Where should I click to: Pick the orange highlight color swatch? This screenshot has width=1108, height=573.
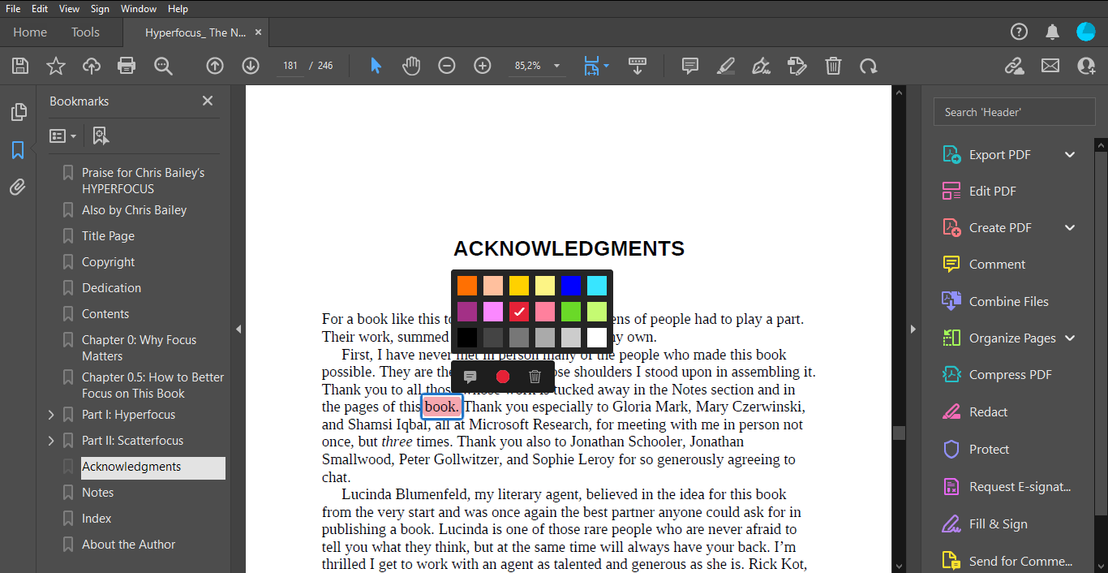467,286
